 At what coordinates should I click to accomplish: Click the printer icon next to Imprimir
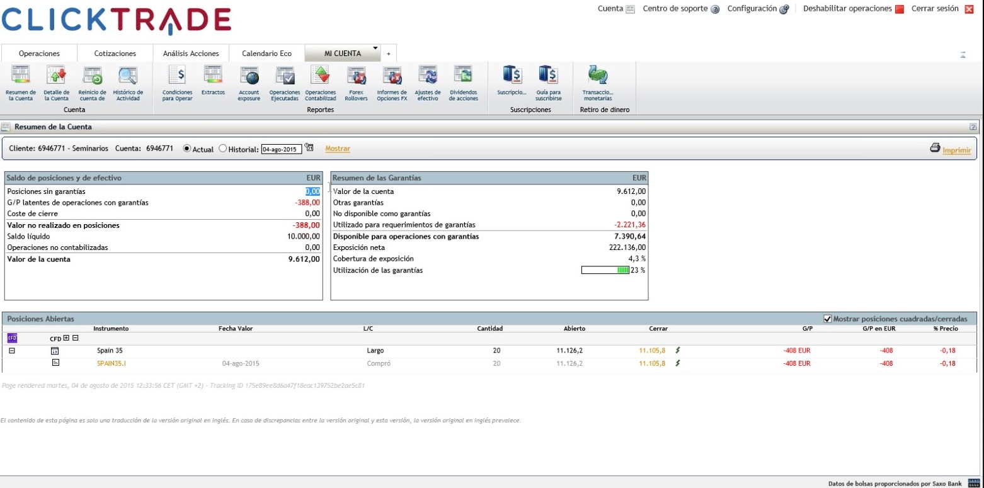click(935, 148)
